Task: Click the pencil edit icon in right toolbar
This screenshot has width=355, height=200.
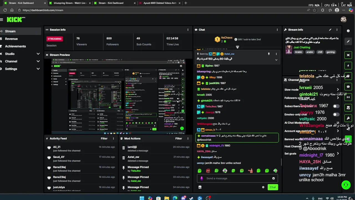Action: 348,41
